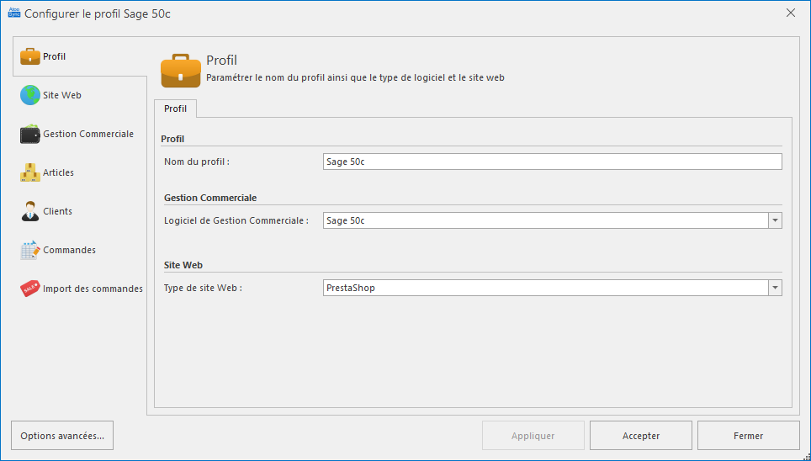Click the 'Nom du profil :' label
The width and height of the screenshot is (811, 461).
(x=197, y=162)
